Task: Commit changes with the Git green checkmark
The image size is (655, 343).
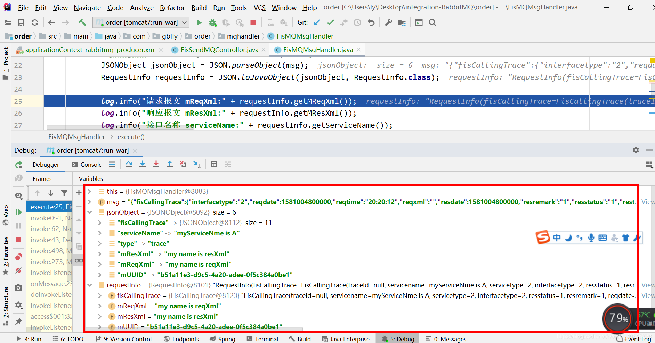Action: point(330,23)
